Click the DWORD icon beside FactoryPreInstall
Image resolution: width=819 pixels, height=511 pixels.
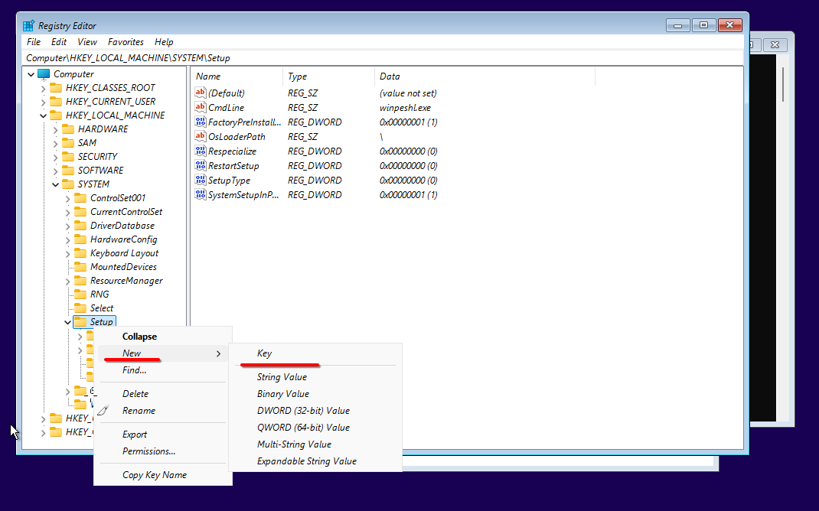[200, 122]
